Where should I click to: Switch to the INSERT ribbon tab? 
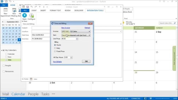tap(43, 11)
